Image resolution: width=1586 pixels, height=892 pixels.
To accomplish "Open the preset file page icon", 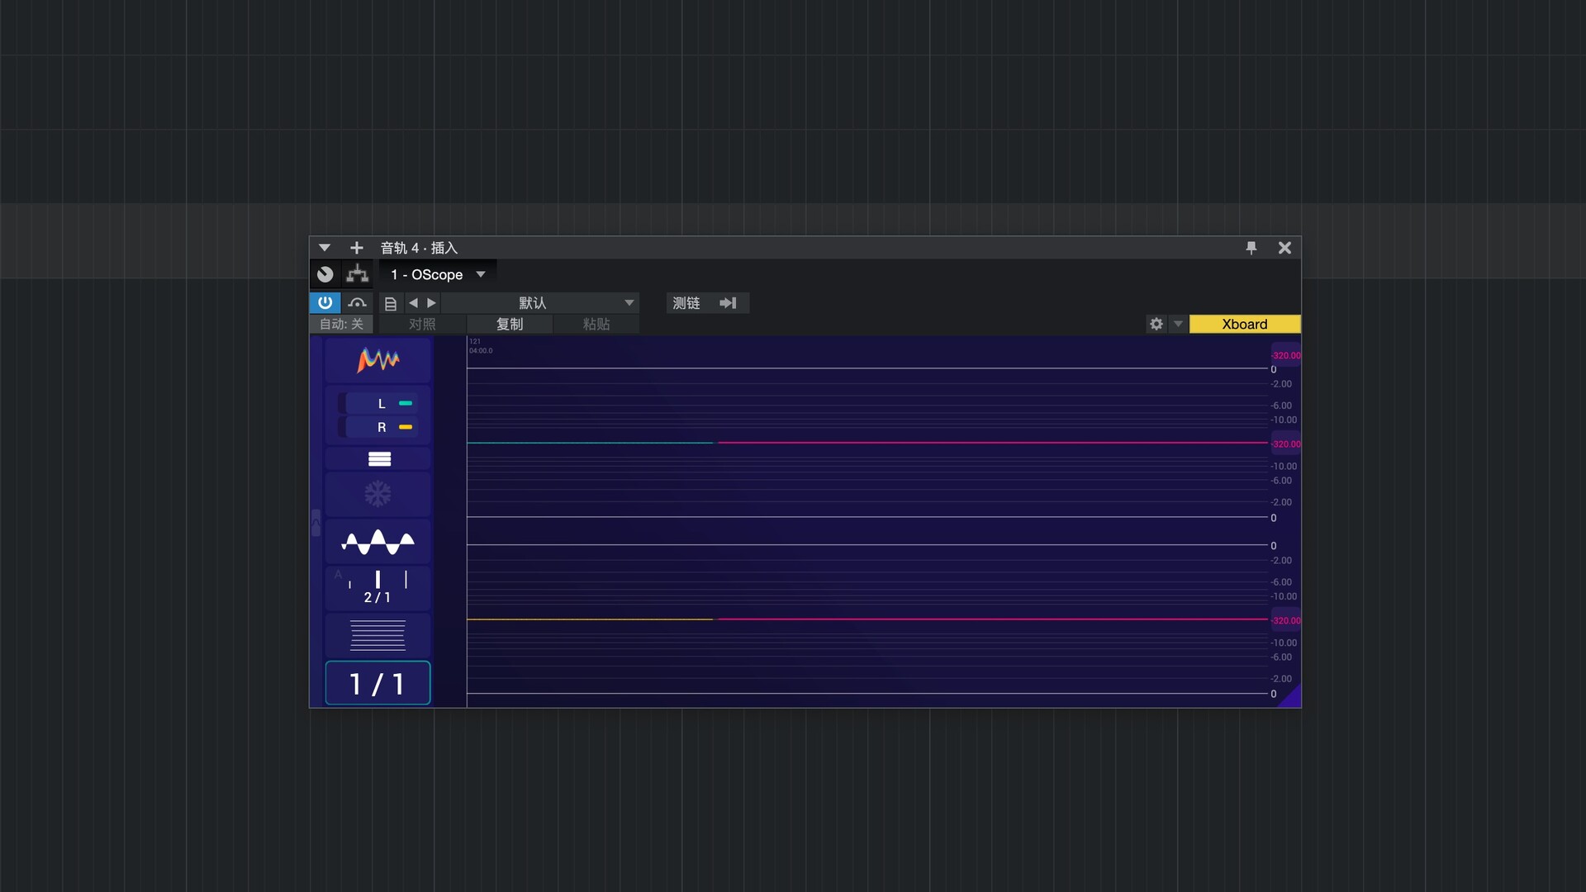I will (x=391, y=303).
